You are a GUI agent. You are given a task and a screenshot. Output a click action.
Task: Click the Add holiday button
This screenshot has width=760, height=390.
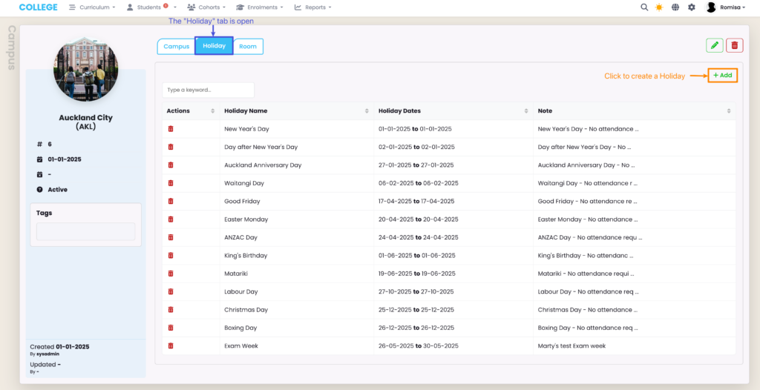pos(722,76)
